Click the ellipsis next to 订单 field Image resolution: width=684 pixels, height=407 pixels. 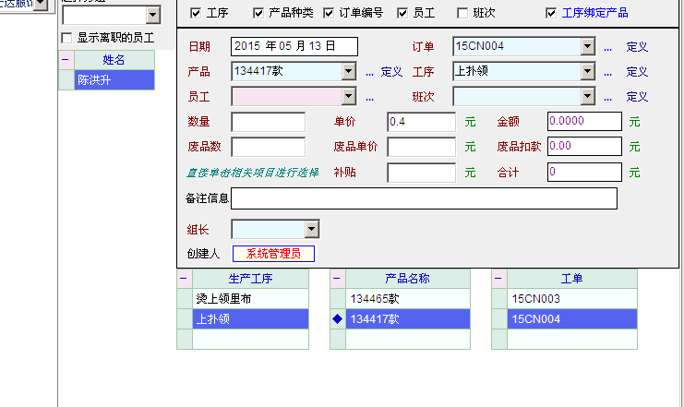[607, 46]
